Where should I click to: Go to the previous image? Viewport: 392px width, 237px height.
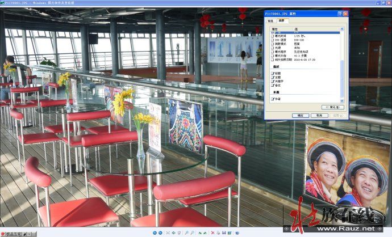[x=155, y=233]
